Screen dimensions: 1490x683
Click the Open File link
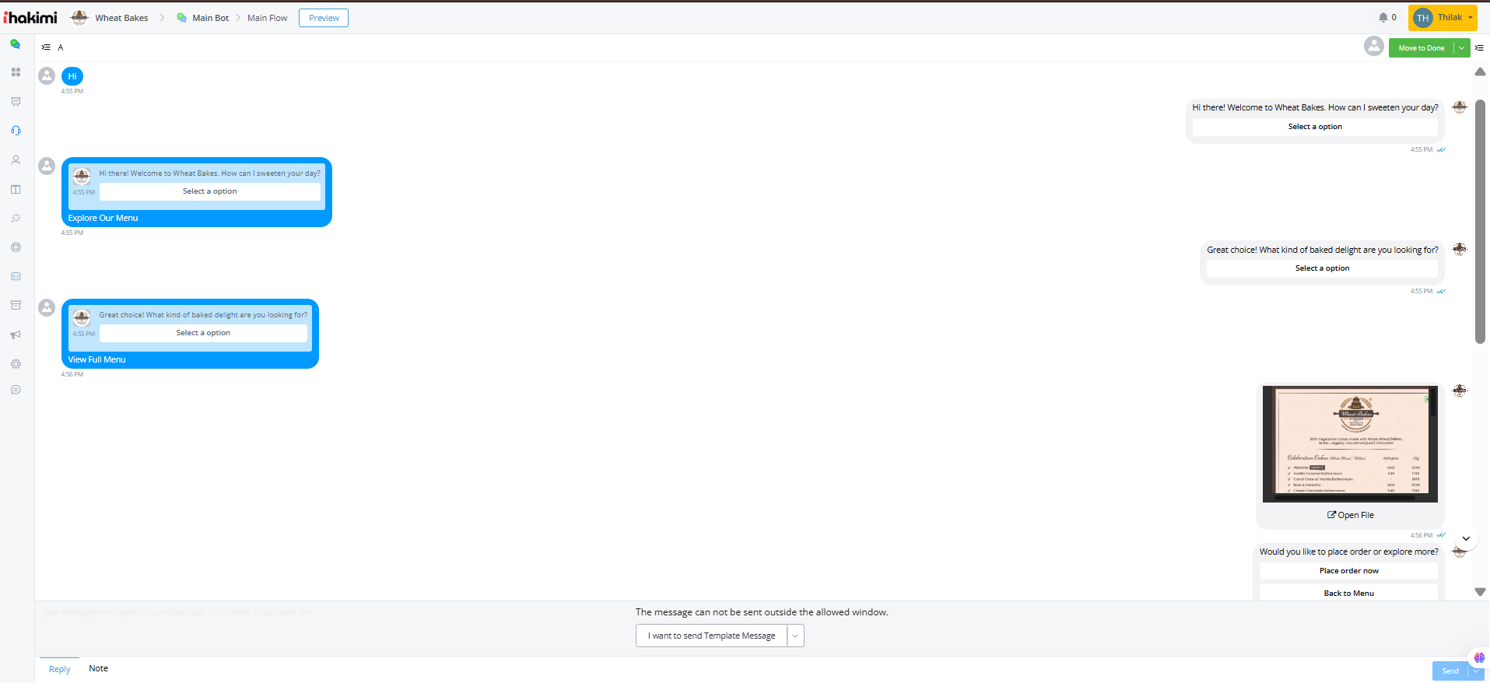click(x=1351, y=515)
